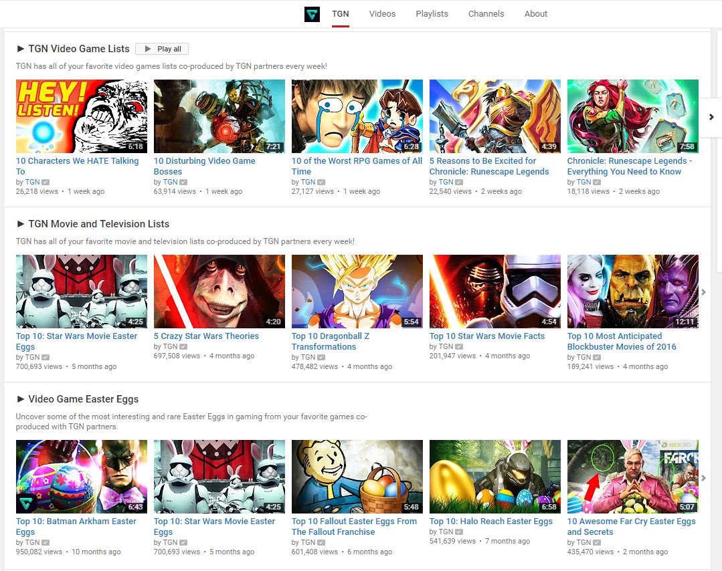Open Video Game Easter Eggs playlist title

(84, 399)
